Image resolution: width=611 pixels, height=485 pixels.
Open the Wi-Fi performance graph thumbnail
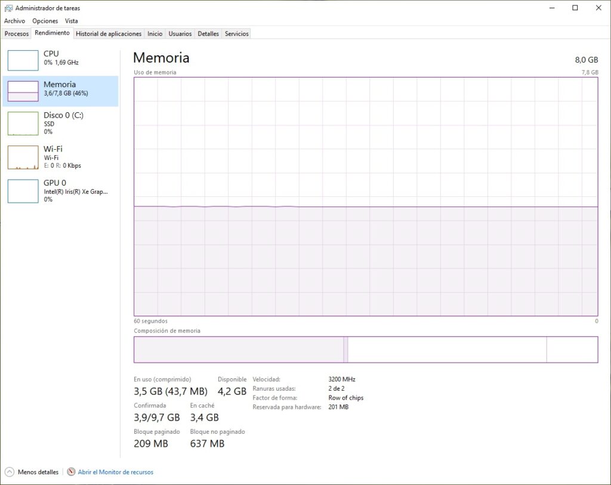pyautogui.click(x=23, y=157)
